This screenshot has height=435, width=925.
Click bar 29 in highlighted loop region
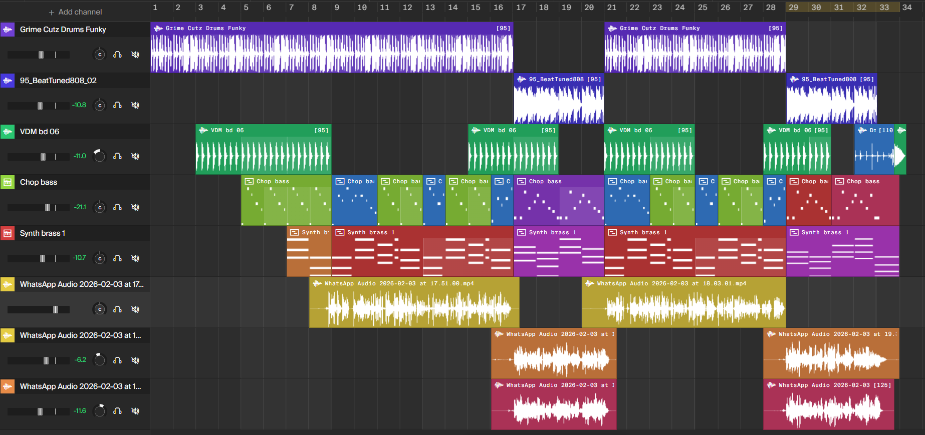pyautogui.click(x=793, y=8)
